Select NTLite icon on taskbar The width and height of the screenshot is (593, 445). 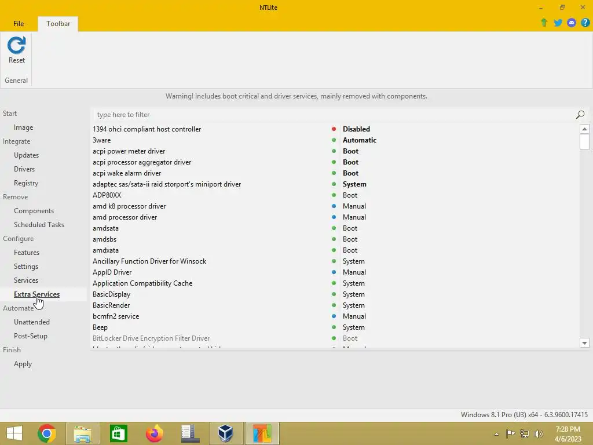coord(262,433)
